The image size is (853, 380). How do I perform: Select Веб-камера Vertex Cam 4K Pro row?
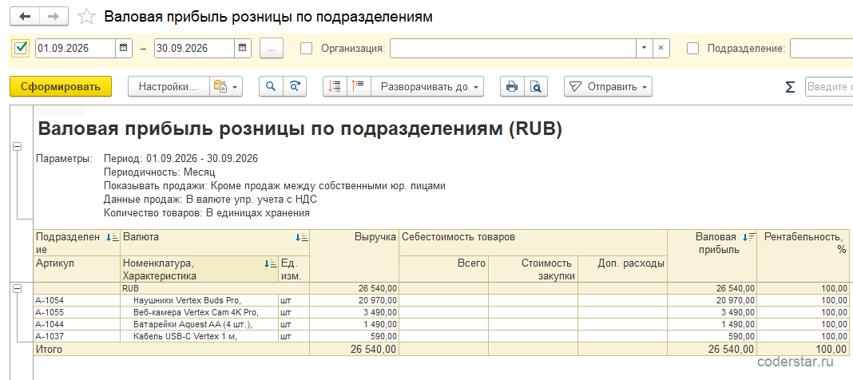[x=200, y=313]
